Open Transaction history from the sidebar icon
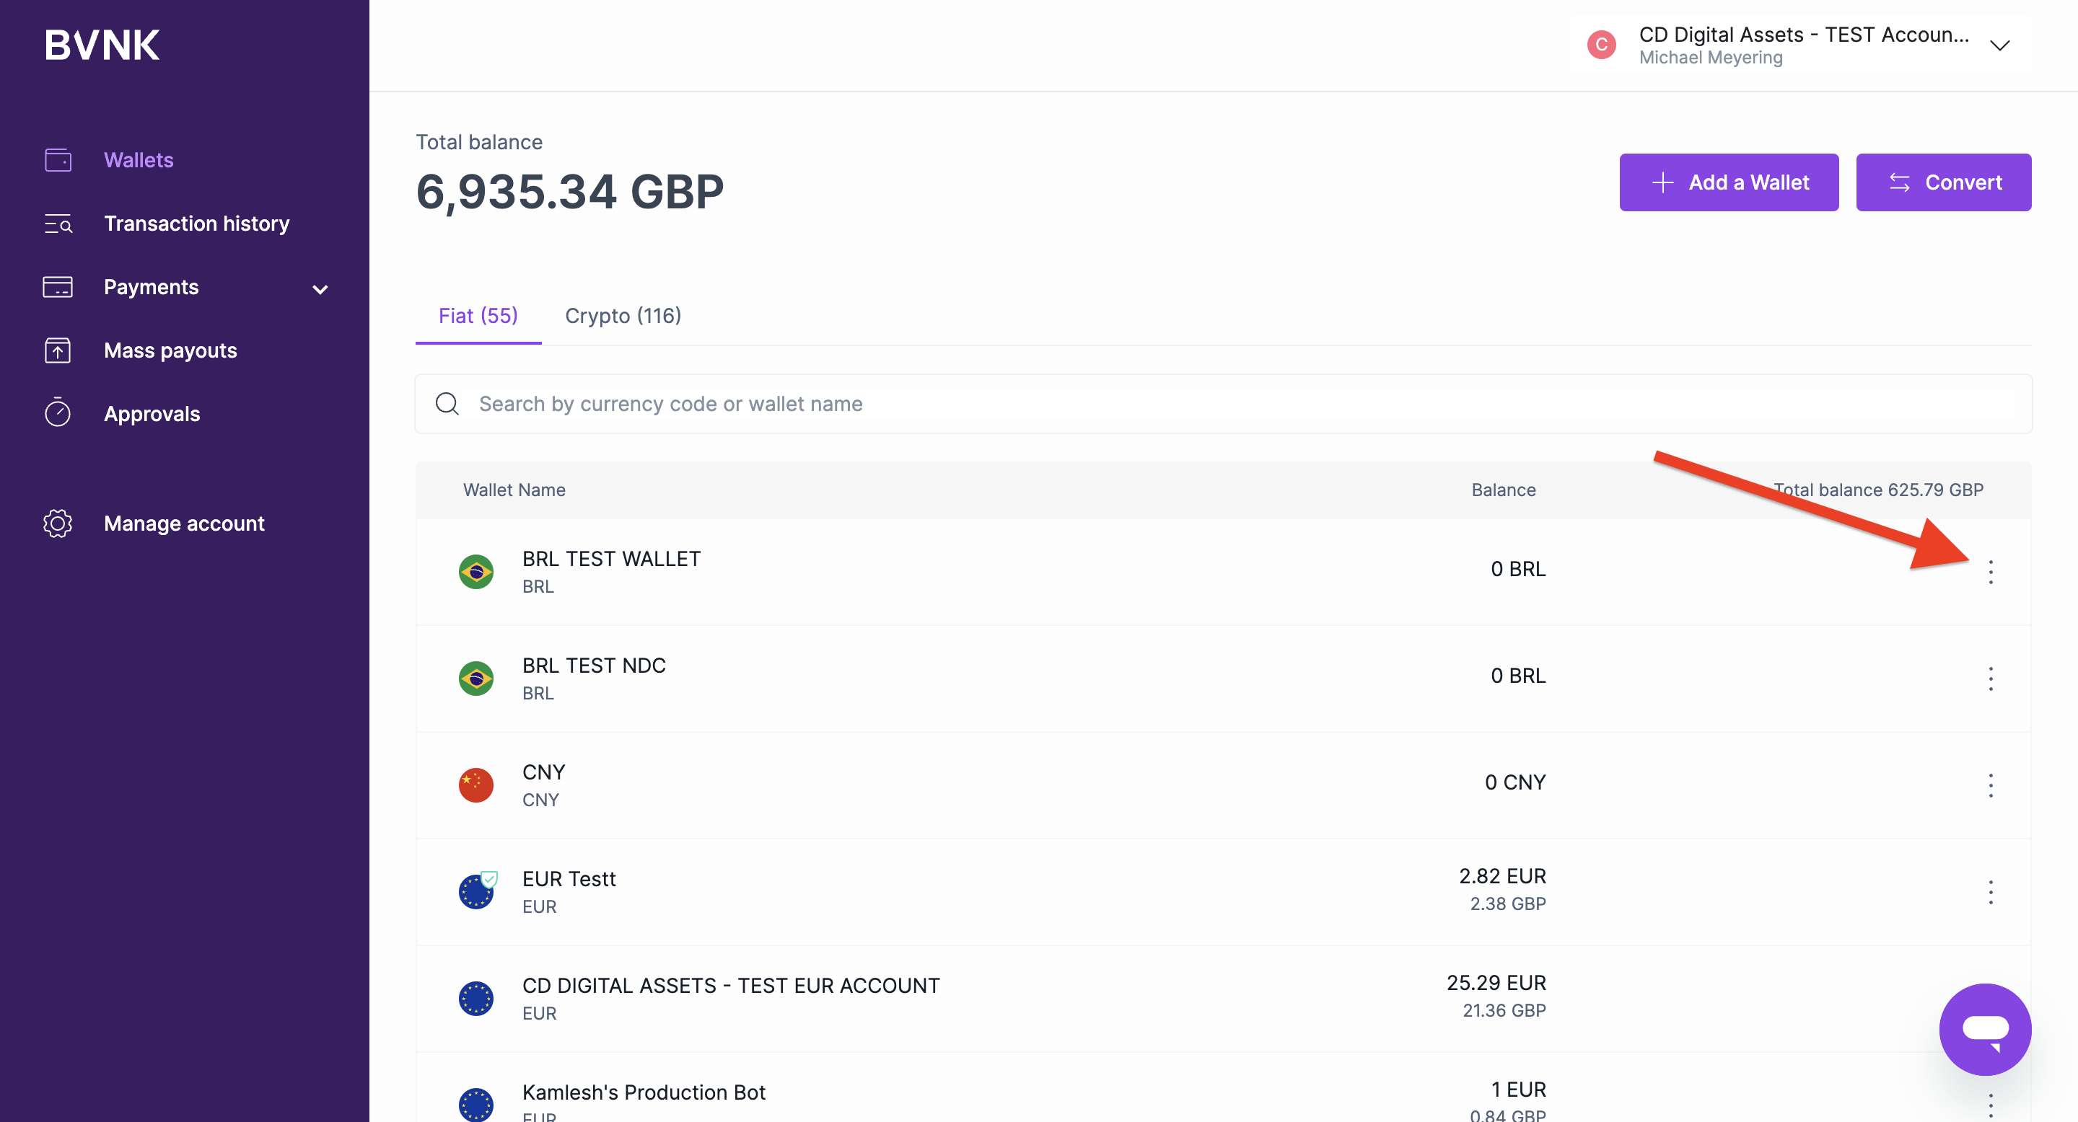Screen dimensions: 2078x1122 point(58,224)
